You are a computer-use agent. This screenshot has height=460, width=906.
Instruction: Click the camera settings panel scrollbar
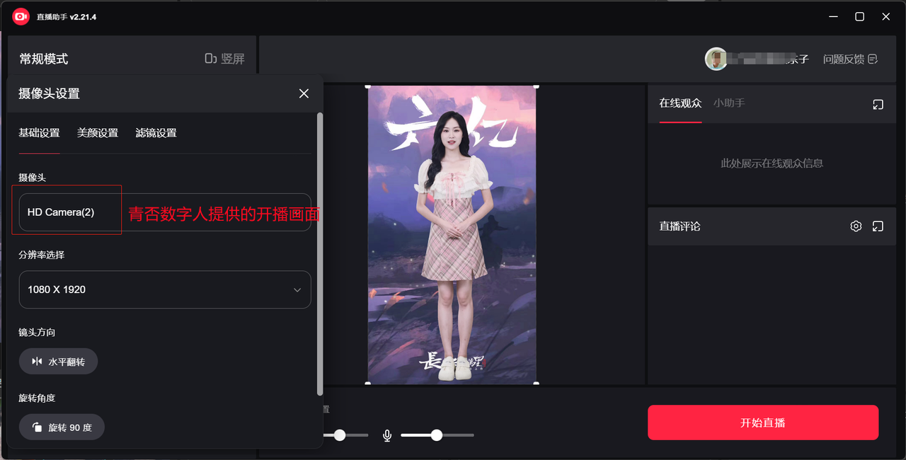[320, 253]
